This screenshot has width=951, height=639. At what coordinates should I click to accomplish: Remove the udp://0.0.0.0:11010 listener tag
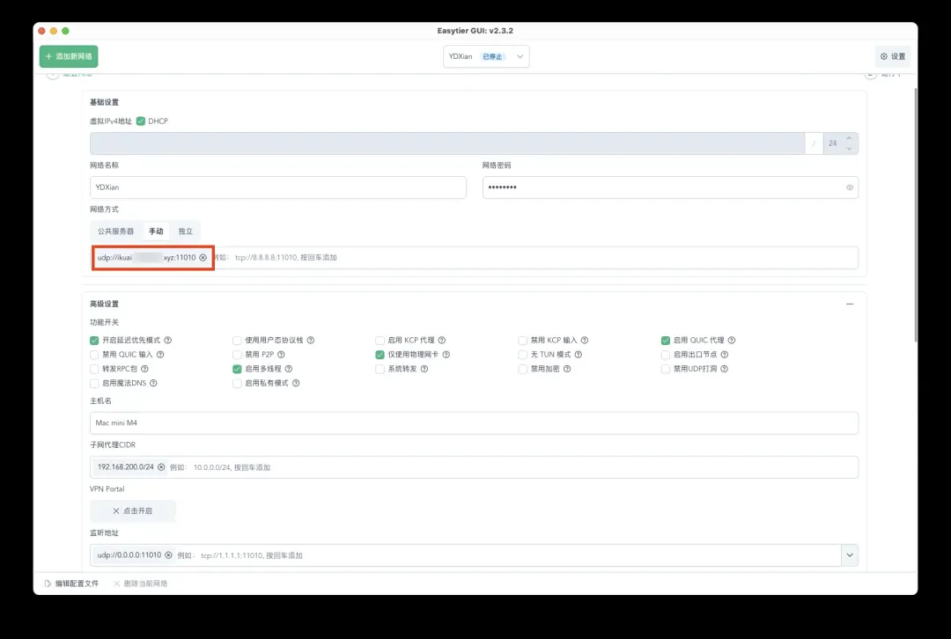[168, 555]
